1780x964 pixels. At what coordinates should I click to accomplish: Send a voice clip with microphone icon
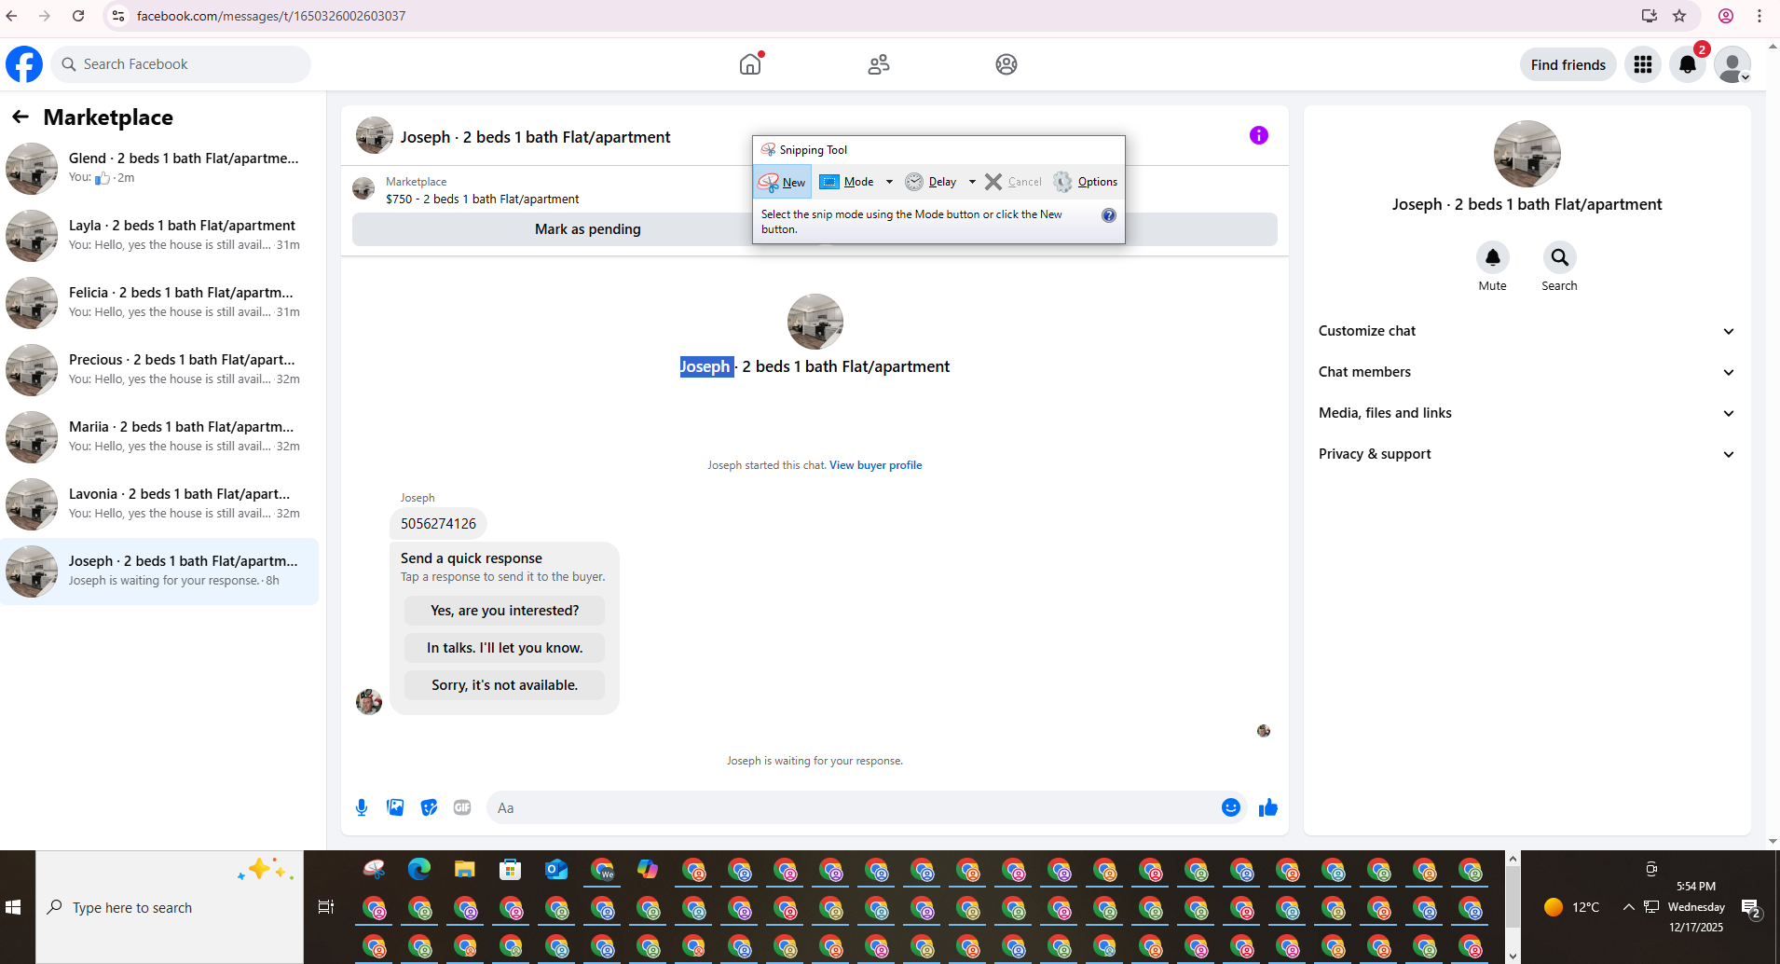pos(362,807)
